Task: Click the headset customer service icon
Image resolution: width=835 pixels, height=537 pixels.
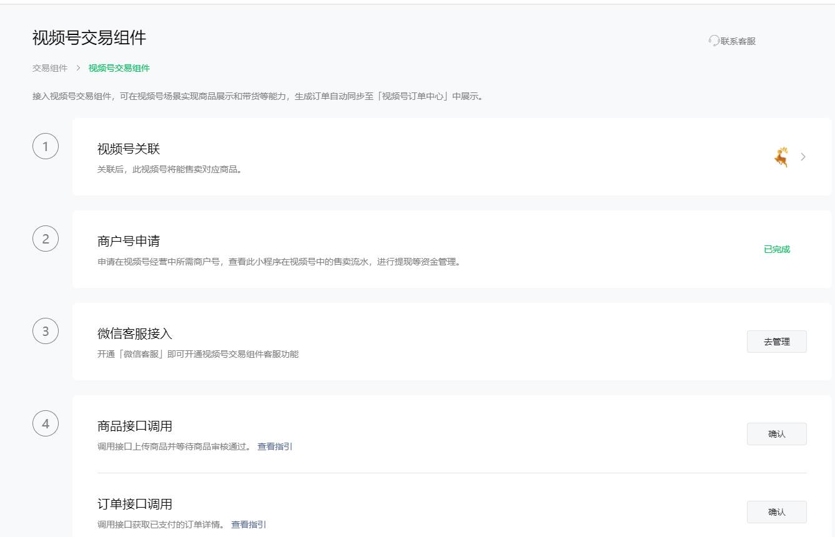Action: point(714,41)
